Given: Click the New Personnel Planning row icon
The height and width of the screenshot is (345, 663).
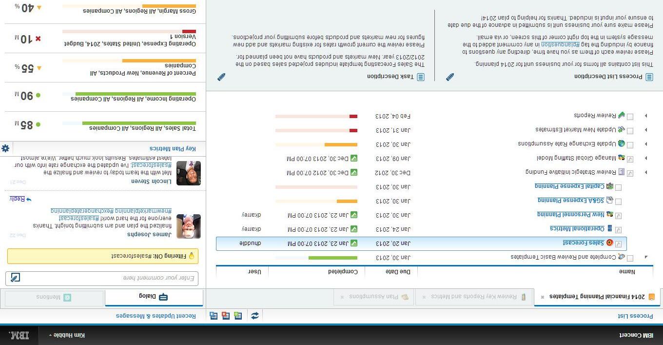Looking at the screenshot, I should tap(609, 214).
